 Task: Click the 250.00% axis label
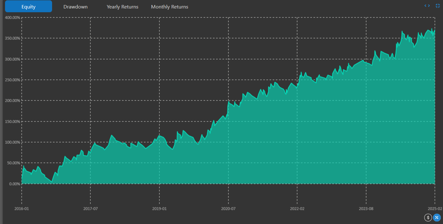tap(13, 80)
